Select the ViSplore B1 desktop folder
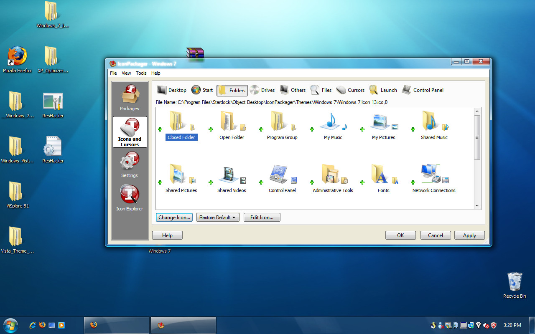Screen dimensions: 535x334 [x=18, y=195]
